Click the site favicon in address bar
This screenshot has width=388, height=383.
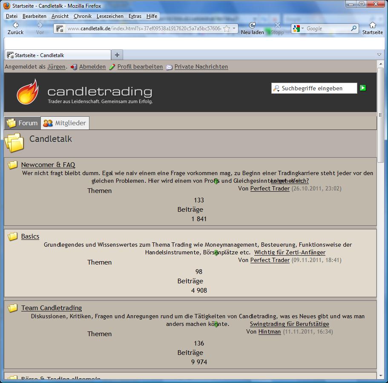60,29
